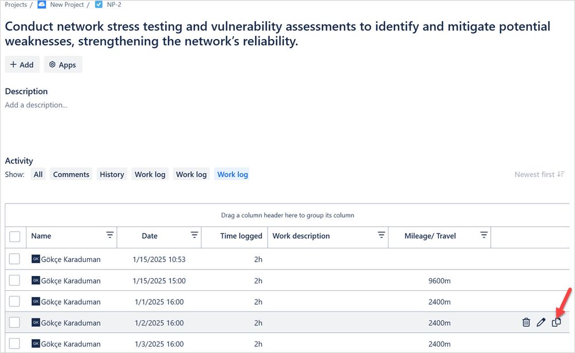Toggle the Newest first sort order
This screenshot has width=575, height=353.
pos(539,174)
